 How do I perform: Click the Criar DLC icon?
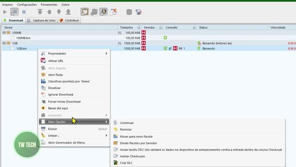coord(115,163)
